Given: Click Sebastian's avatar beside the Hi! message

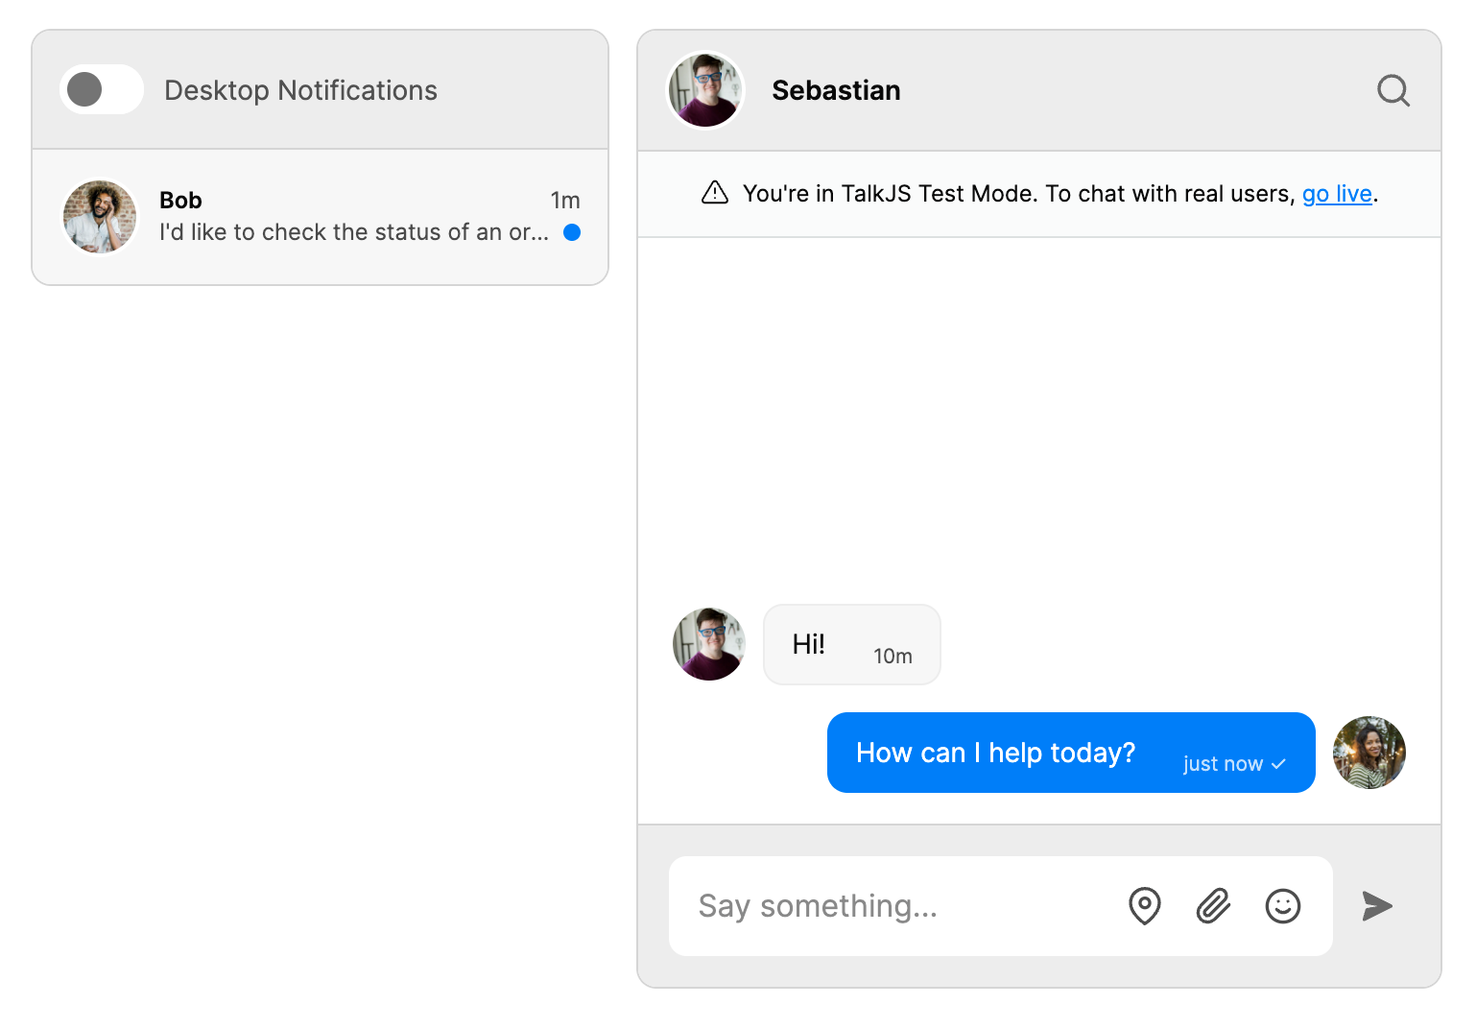Looking at the screenshot, I should pyautogui.click(x=709, y=644).
